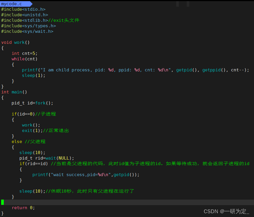Click the #include<unistd.h> line
The height and width of the screenshot is (217, 254).
coord(25,15)
